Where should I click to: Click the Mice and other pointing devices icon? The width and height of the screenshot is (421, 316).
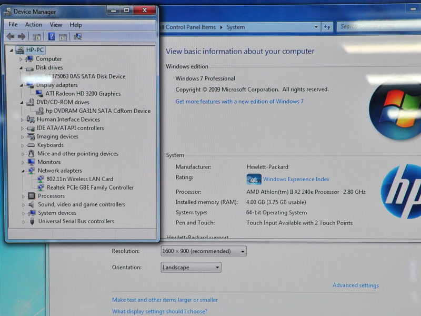32,153
